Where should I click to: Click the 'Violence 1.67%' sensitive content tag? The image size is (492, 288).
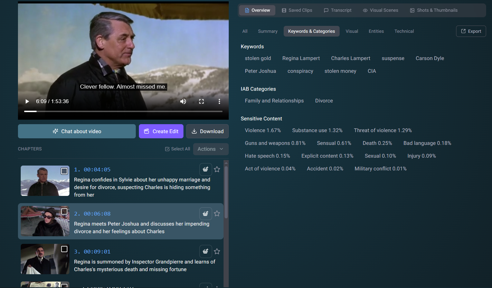tap(263, 130)
